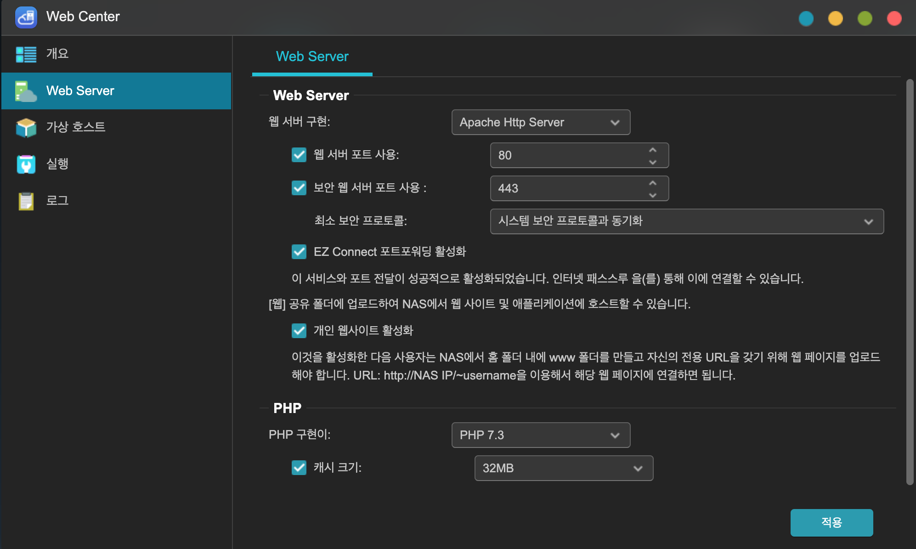Open the 32MB cache size dropdown
This screenshot has height=549, width=916.
coord(564,468)
